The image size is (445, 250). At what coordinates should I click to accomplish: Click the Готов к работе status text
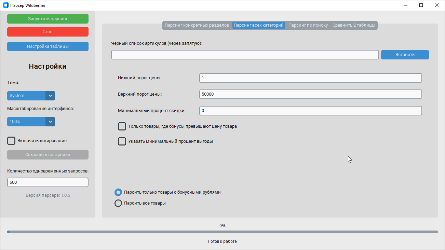click(x=222, y=241)
